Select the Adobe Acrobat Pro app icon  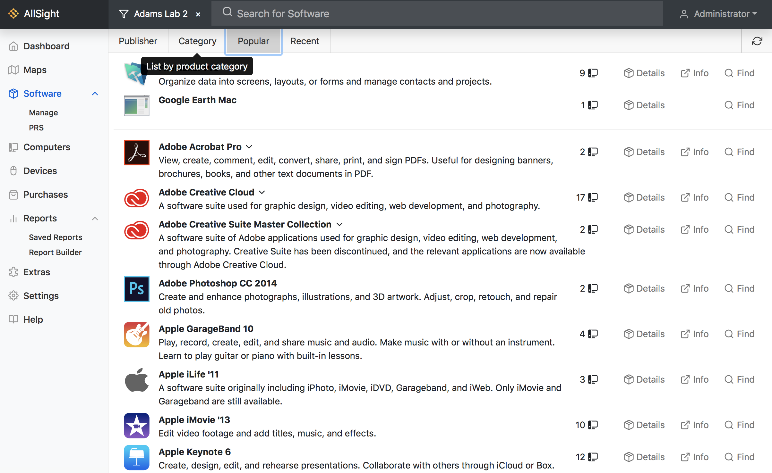pyautogui.click(x=136, y=152)
